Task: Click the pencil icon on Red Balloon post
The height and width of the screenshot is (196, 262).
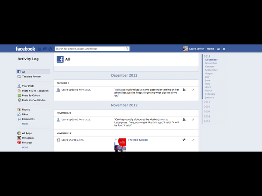Action: [x=193, y=140]
